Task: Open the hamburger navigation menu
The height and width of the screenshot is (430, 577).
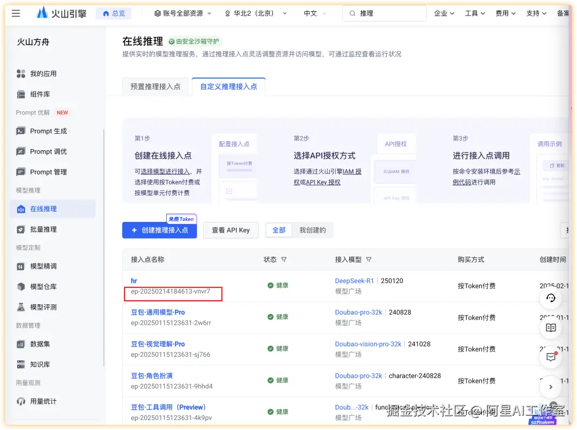Action: point(16,13)
